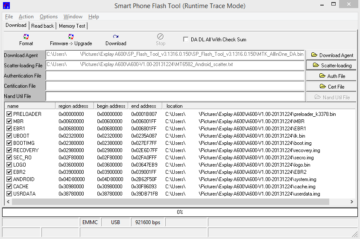360x239 pixels.
Task: Pick a Cert File
Action: point(332,86)
